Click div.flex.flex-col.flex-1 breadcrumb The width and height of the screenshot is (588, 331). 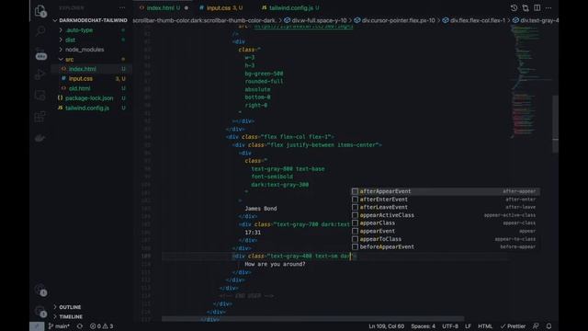click(474, 20)
